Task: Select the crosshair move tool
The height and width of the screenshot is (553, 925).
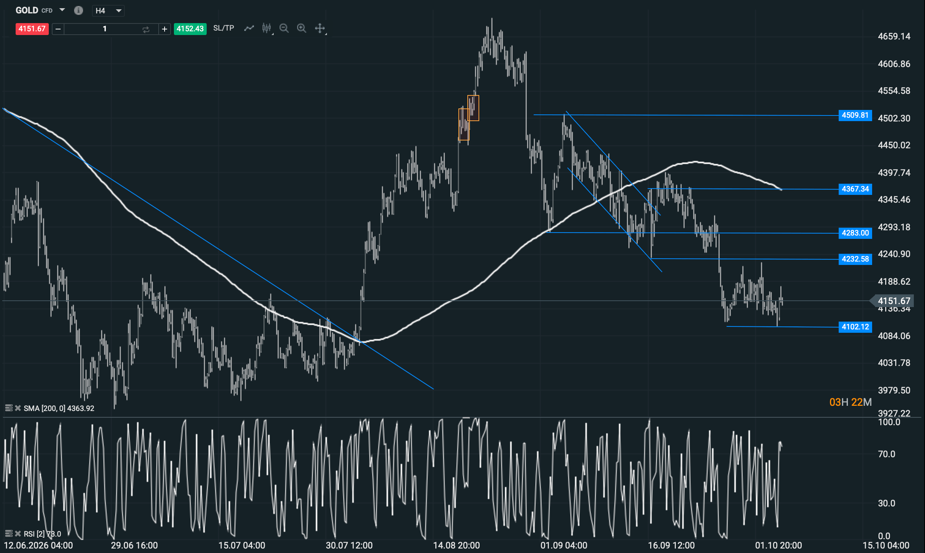Action: click(x=320, y=28)
